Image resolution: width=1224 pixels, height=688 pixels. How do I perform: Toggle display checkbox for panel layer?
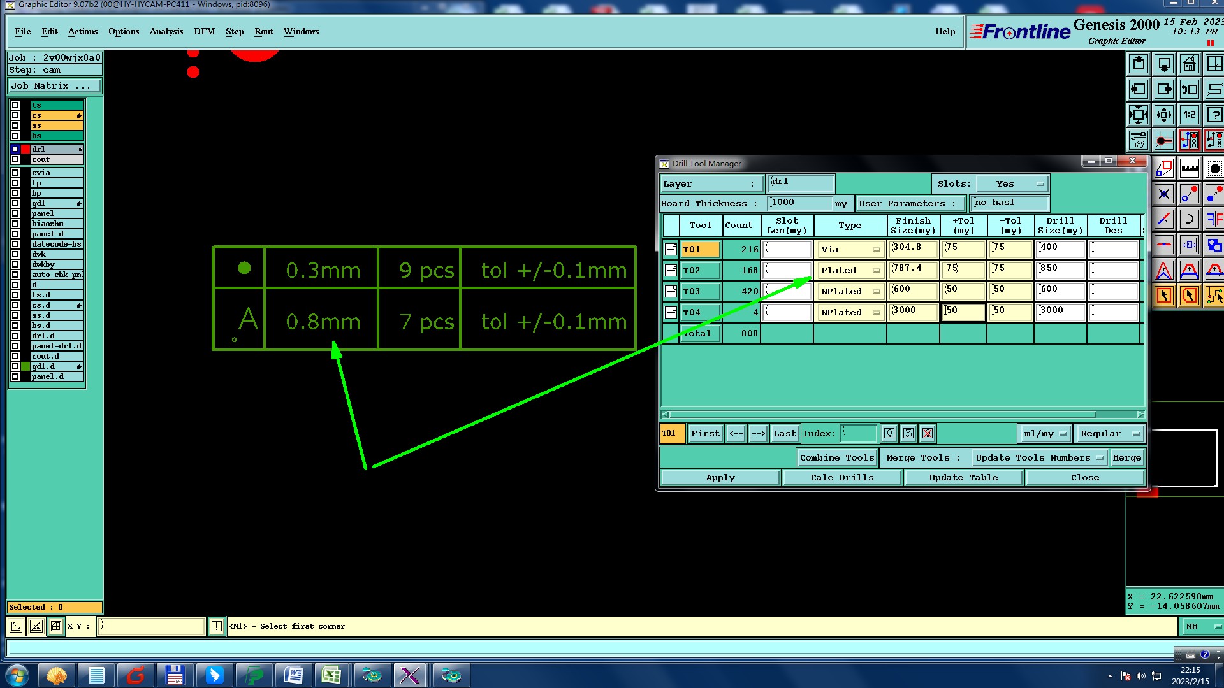coord(15,213)
